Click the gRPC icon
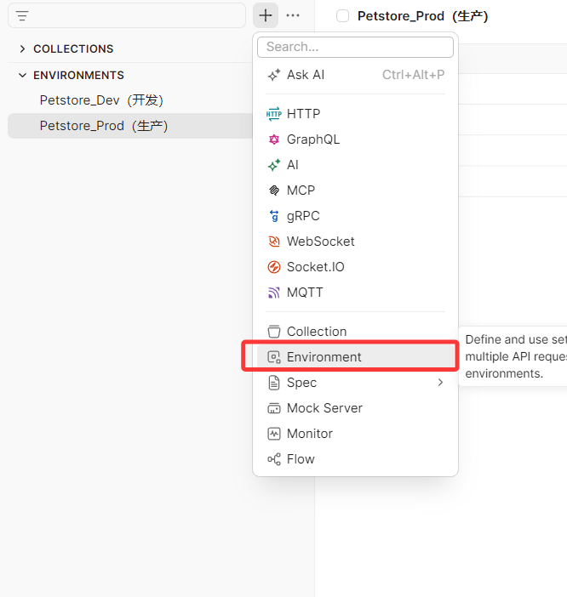The height and width of the screenshot is (597, 567). click(274, 216)
